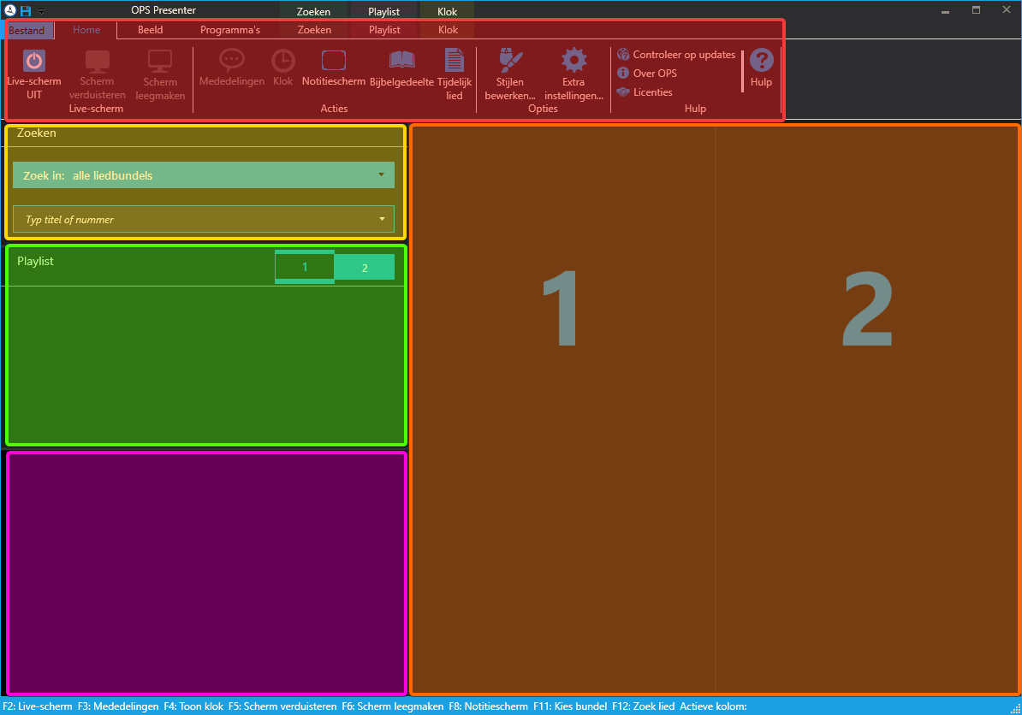The image size is (1022, 715).
Task: Click 'F4: Toon klok' in status bar
Action: (193, 706)
